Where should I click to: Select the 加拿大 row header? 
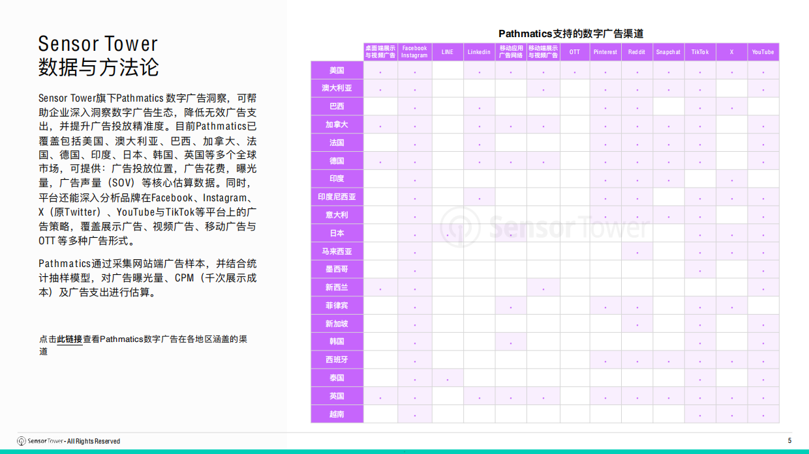point(337,124)
